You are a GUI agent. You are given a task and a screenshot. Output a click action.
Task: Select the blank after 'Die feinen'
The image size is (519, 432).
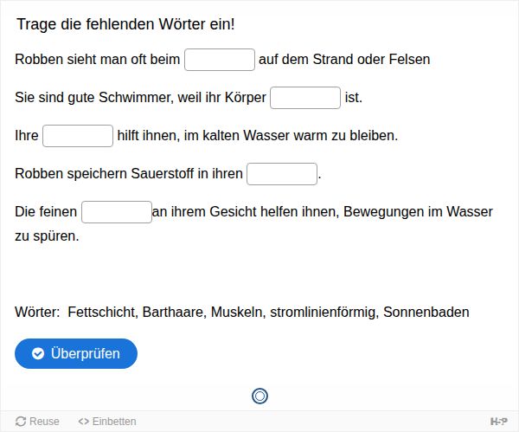117,212
